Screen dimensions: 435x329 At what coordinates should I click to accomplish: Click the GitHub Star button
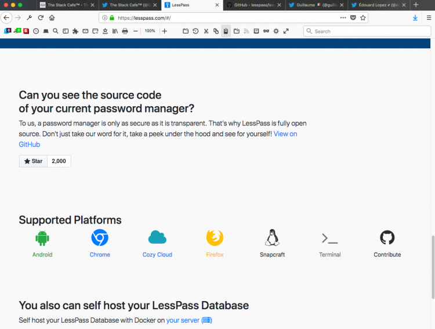[x=33, y=161]
